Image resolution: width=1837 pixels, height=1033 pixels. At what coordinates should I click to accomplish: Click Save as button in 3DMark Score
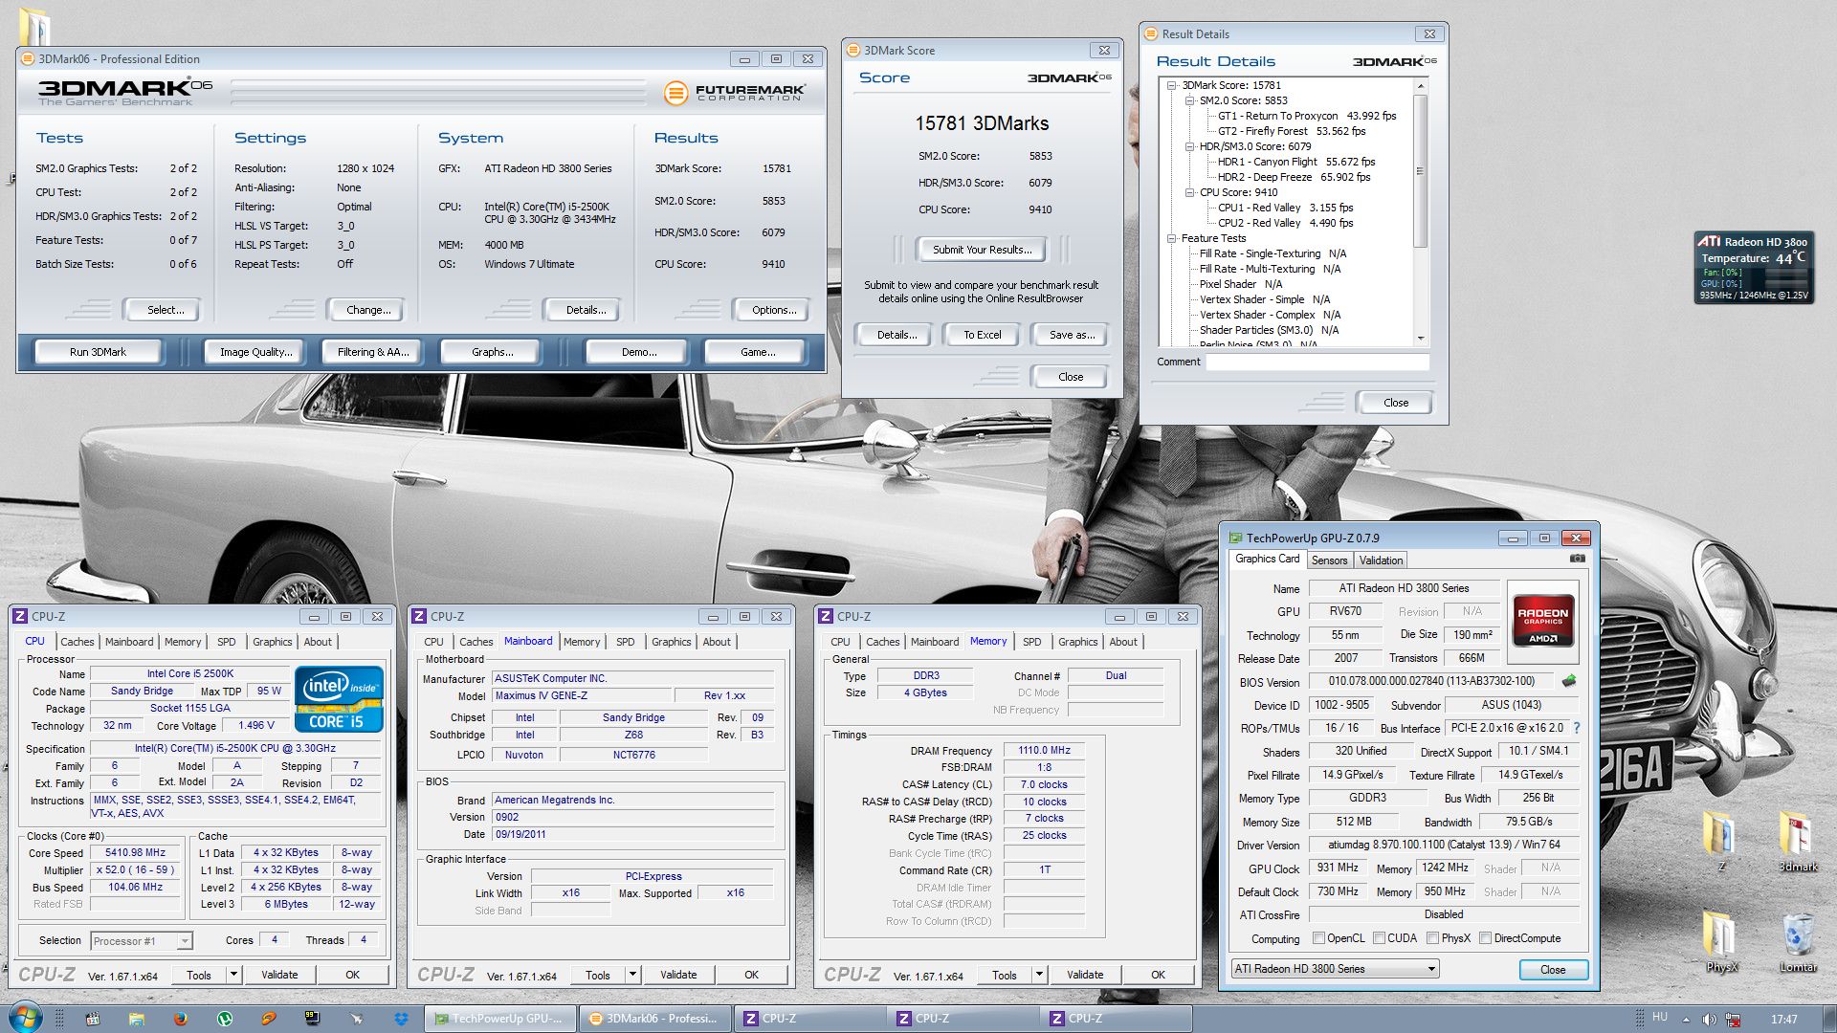point(1072,335)
